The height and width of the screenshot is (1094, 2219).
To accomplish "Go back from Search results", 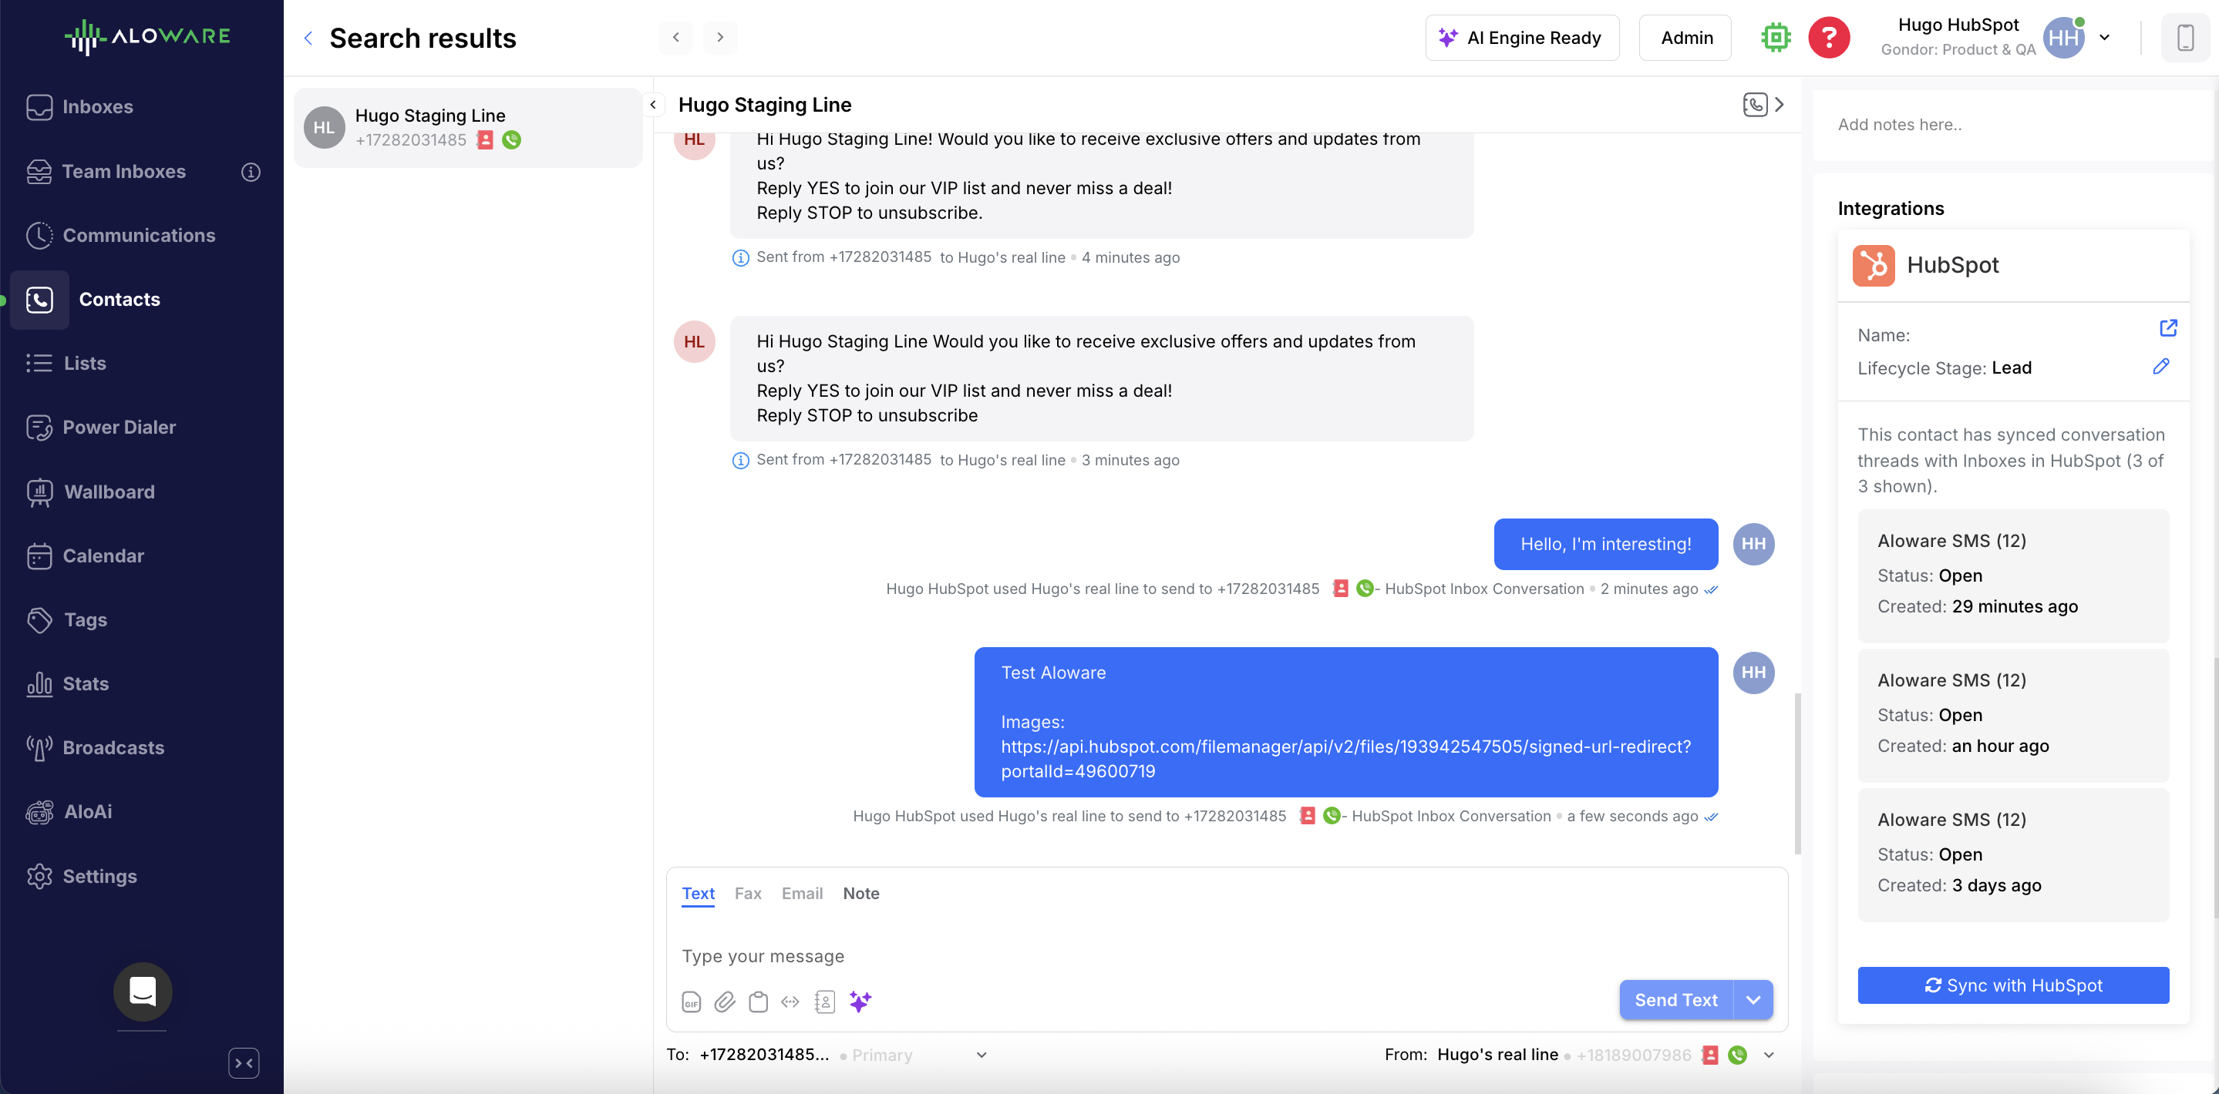I will pos(308,38).
